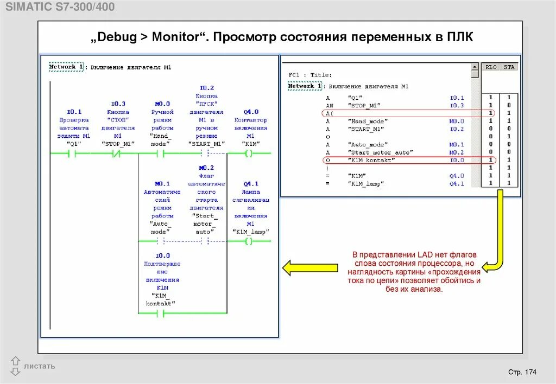Screen dimensions: 556x384
Task: Click address M0.0 in the ladder diagram
Action: [162, 104]
